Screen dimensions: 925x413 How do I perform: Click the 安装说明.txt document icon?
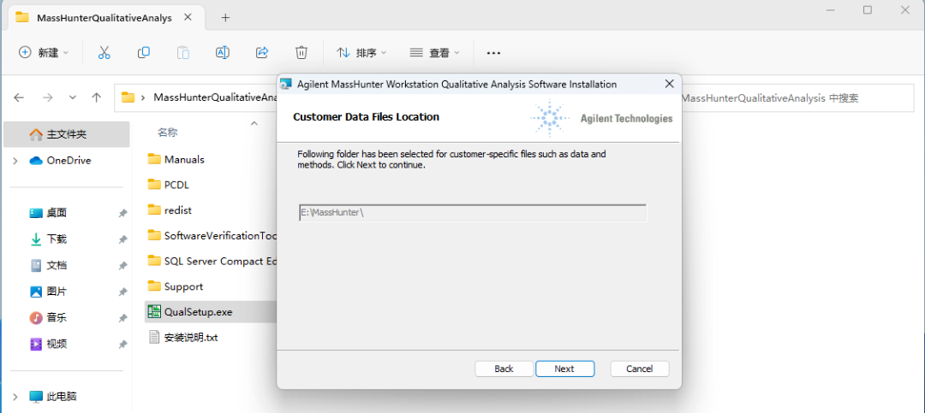[x=154, y=338]
